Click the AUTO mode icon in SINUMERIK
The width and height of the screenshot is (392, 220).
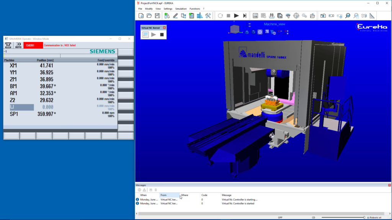(18, 45)
